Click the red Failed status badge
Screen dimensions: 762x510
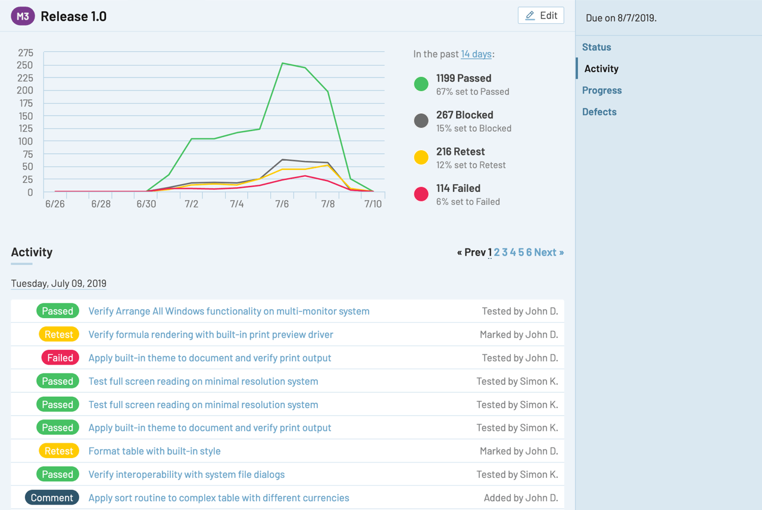click(60, 357)
